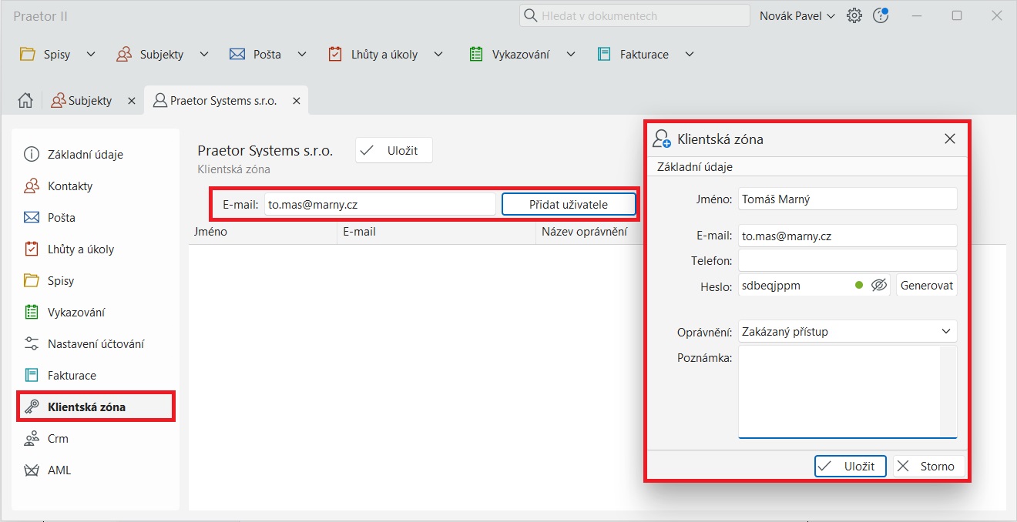Close the Praetor Systems s.r.o. tab
This screenshot has height=522, width=1017.
coord(295,101)
